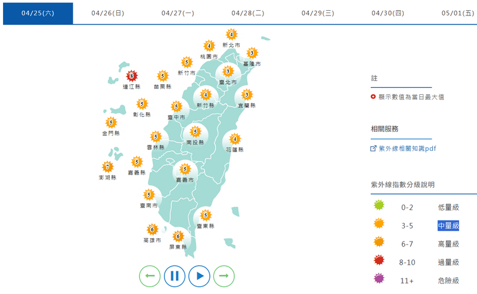Select the Kinmen County (金門縣) UV sun icon
477x294 pixels.
point(111,122)
